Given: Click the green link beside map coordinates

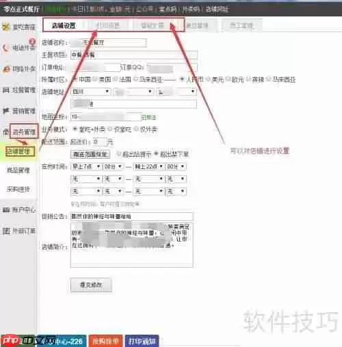Looking at the screenshot, I should point(149,118).
